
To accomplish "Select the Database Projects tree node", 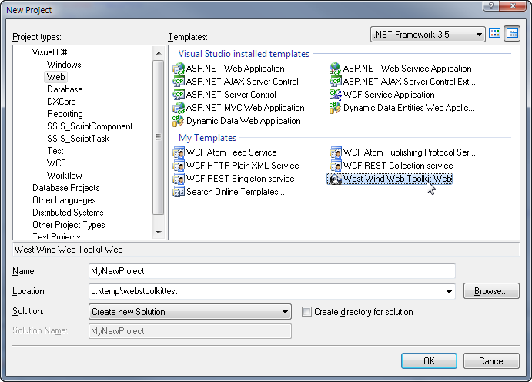I will click(65, 188).
